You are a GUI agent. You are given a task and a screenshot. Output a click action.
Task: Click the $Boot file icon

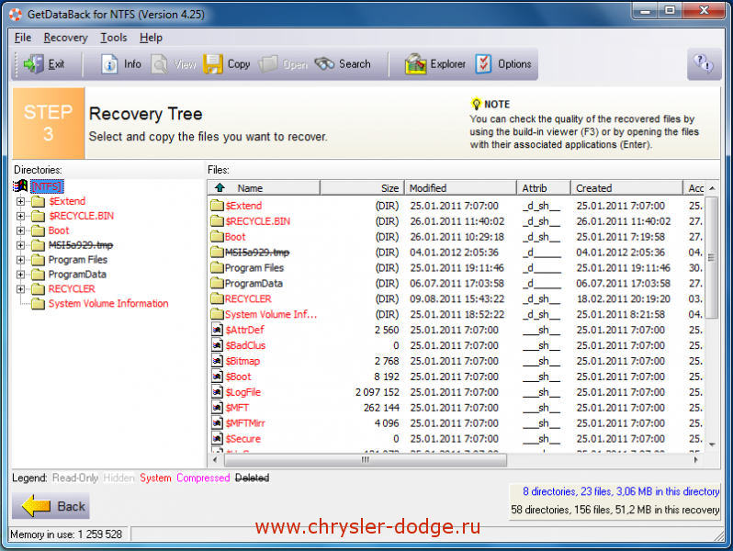[x=217, y=377]
